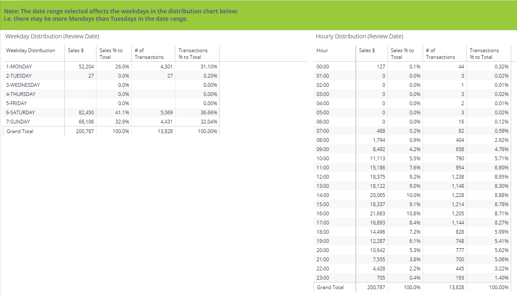Select the 08:00 hour row label

tap(323, 140)
